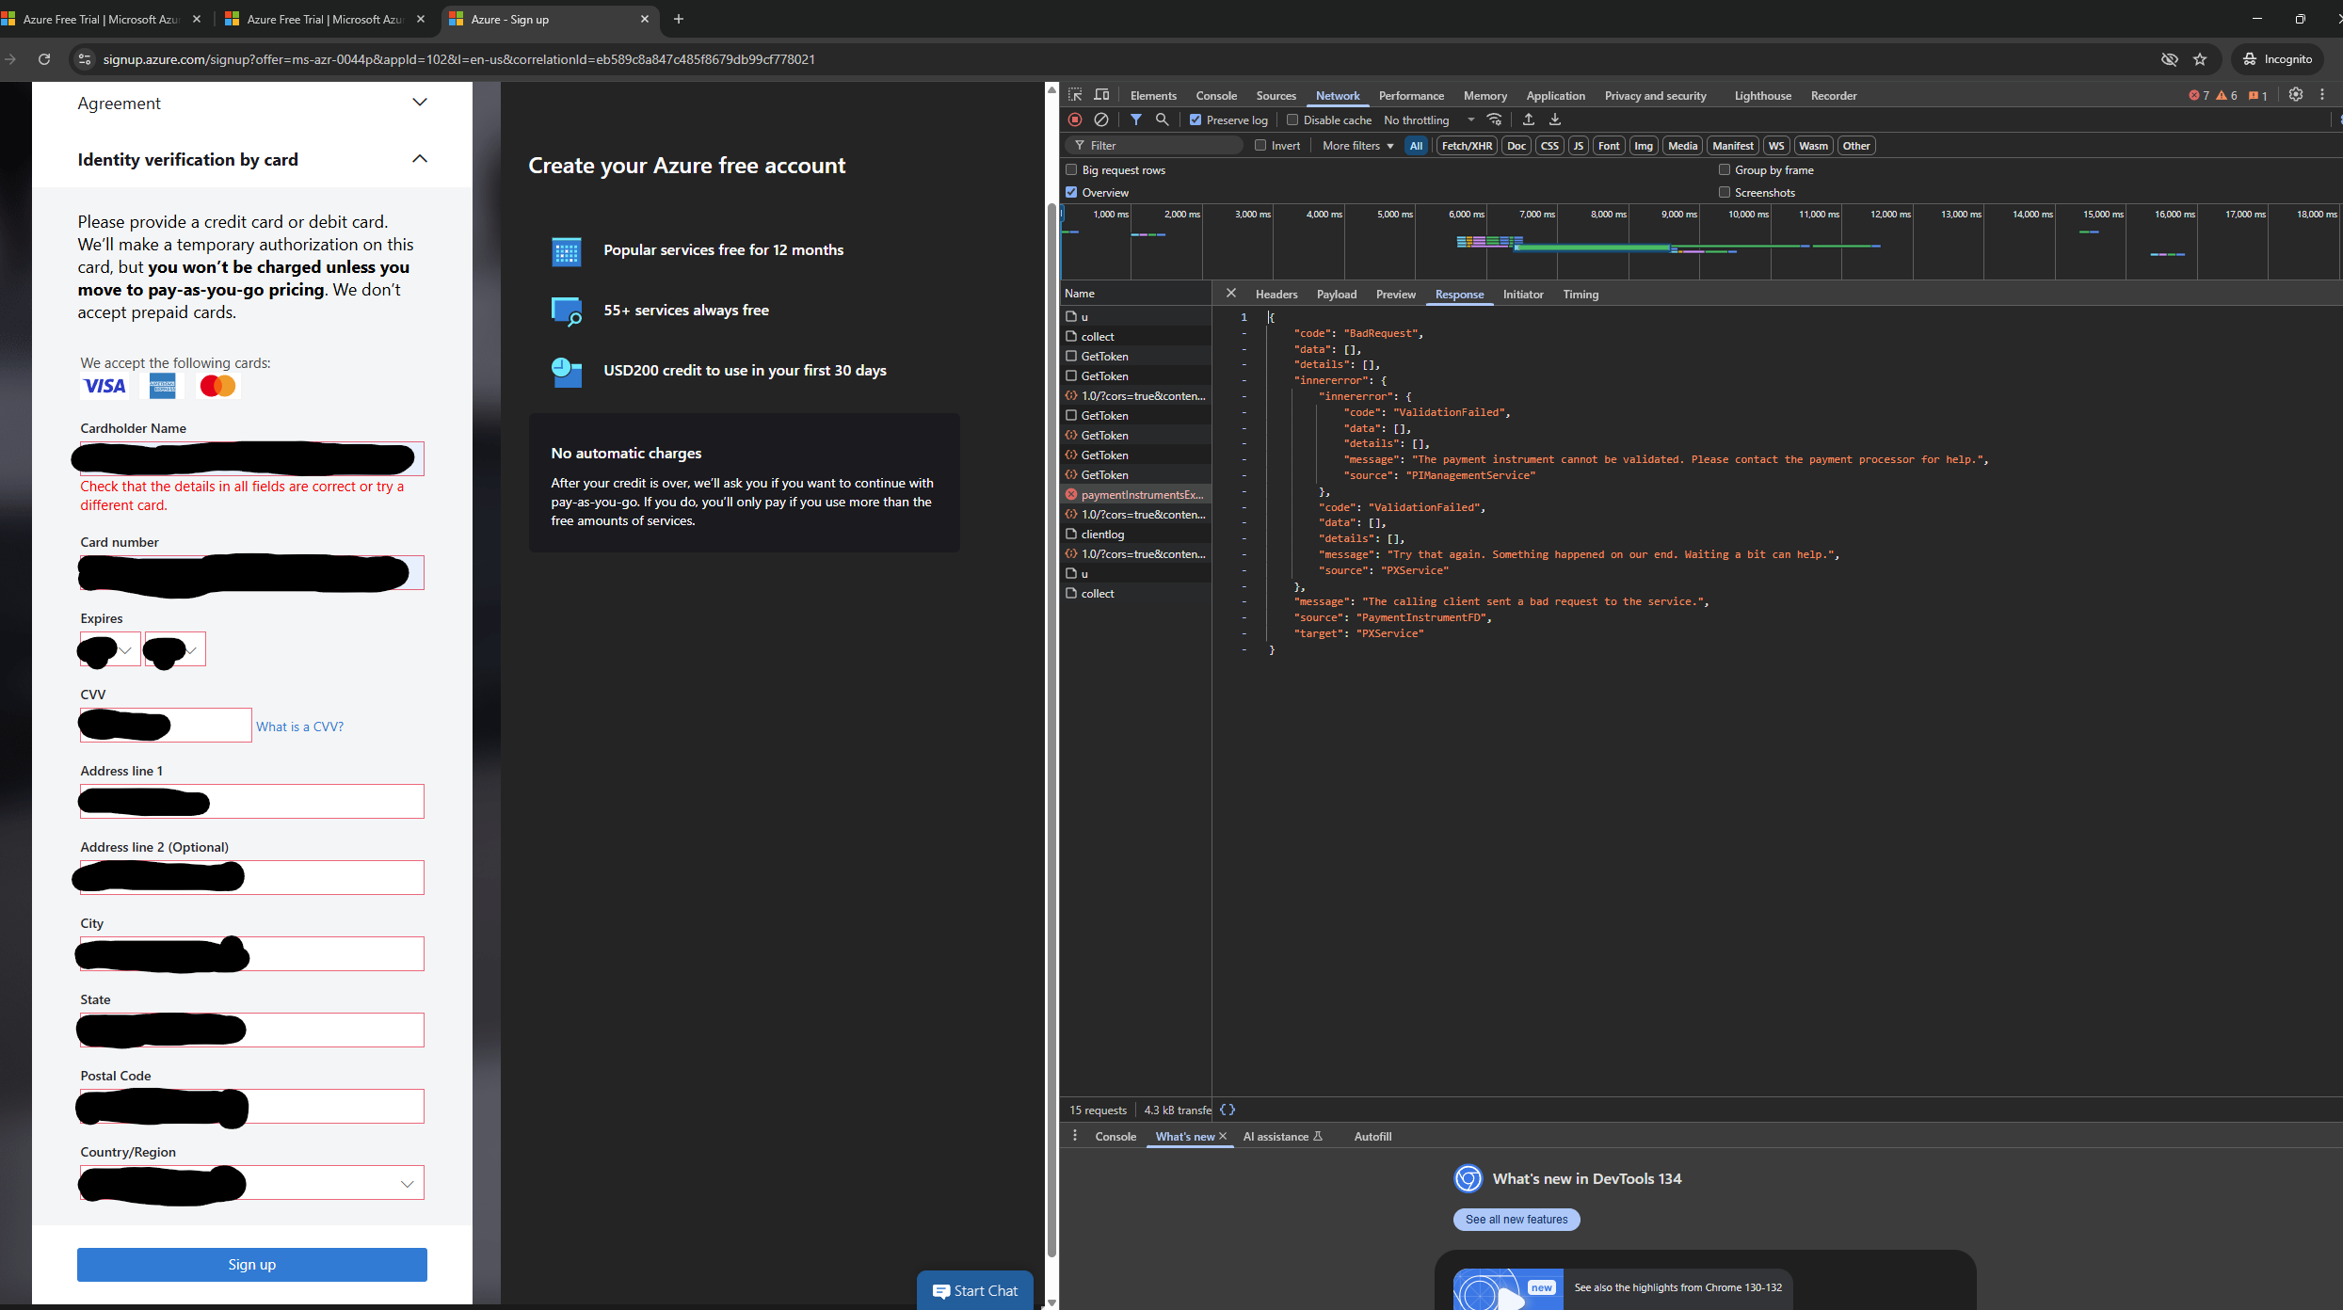2343x1310 pixels.
Task: Open the AI assistance drawer tab
Action: (x=1282, y=1136)
